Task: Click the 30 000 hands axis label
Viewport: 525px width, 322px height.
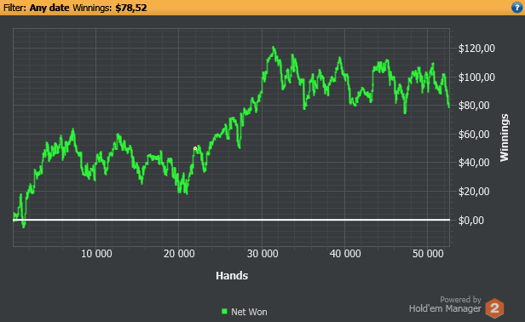Action: (x=262, y=254)
